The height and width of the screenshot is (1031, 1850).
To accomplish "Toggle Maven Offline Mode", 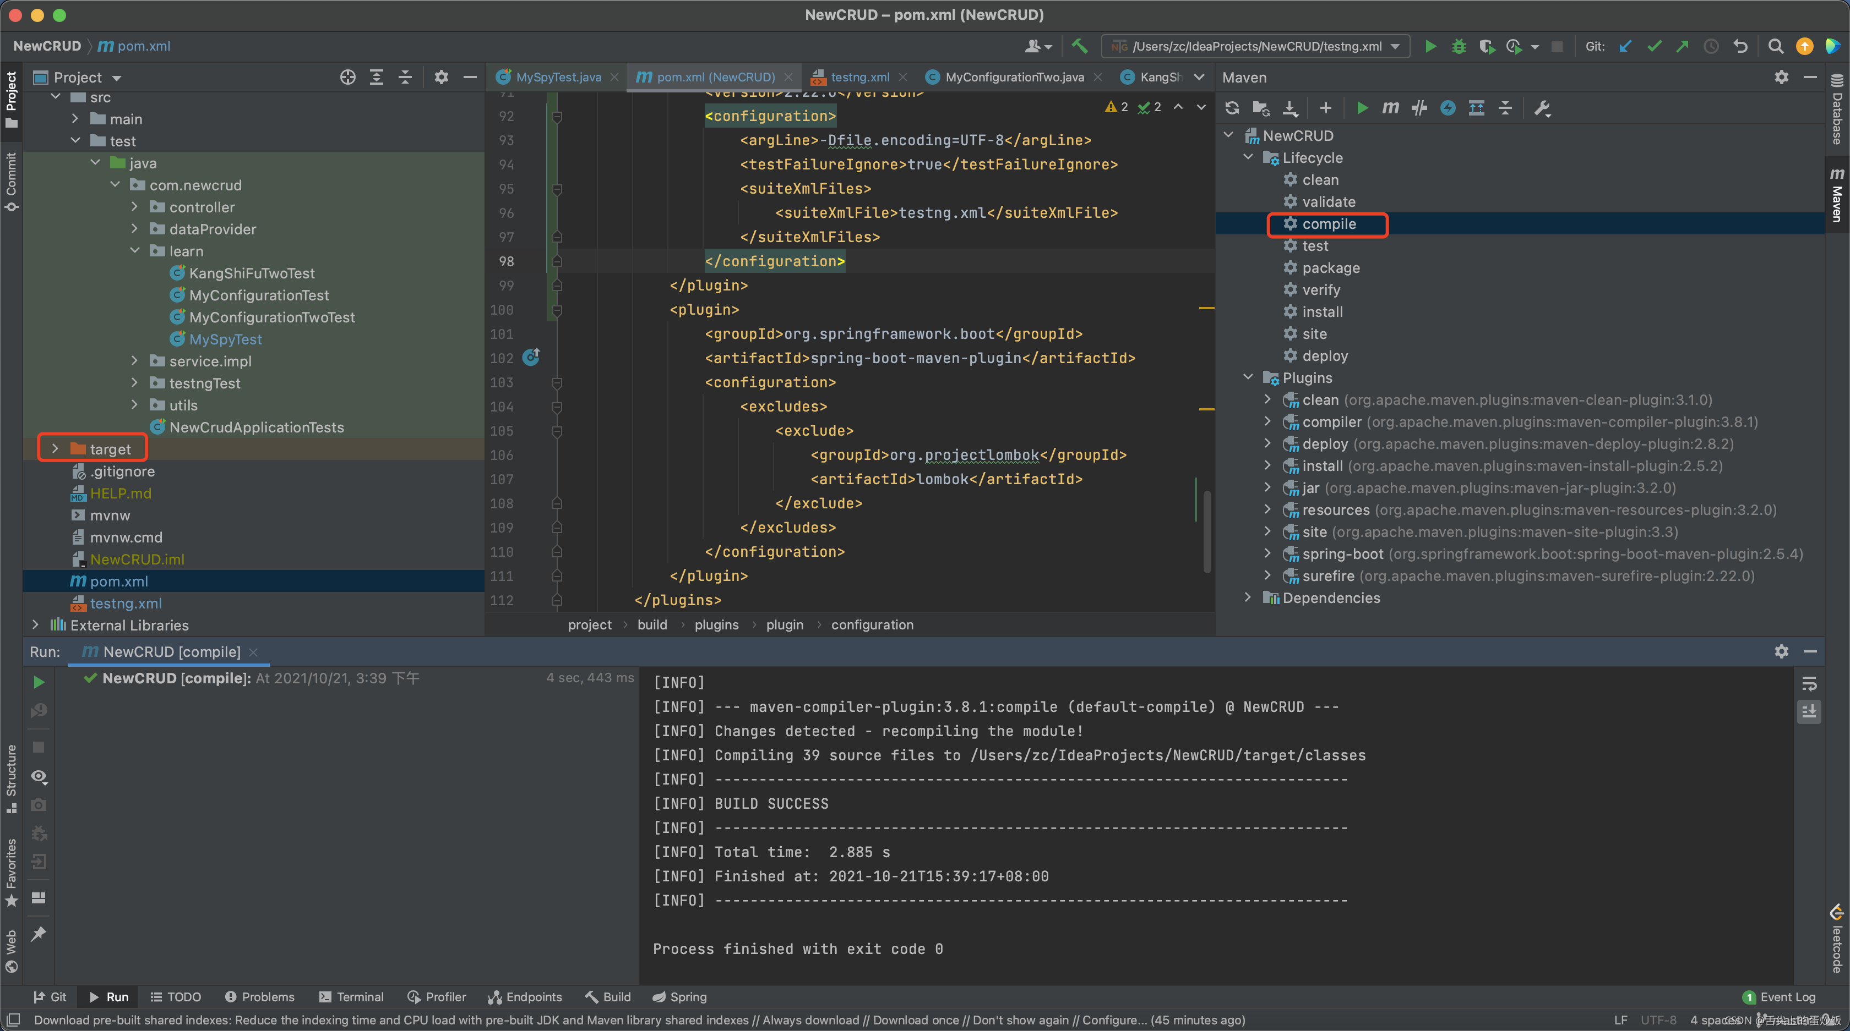I will [1419, 108].
